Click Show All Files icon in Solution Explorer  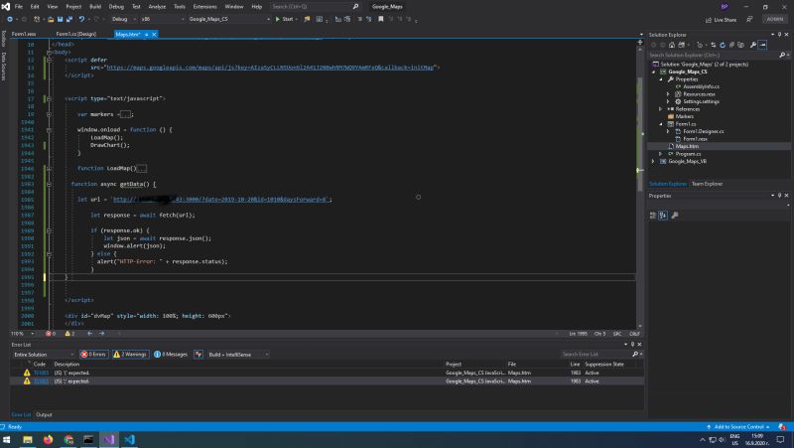pyautogui.click(x=740, y=45)
